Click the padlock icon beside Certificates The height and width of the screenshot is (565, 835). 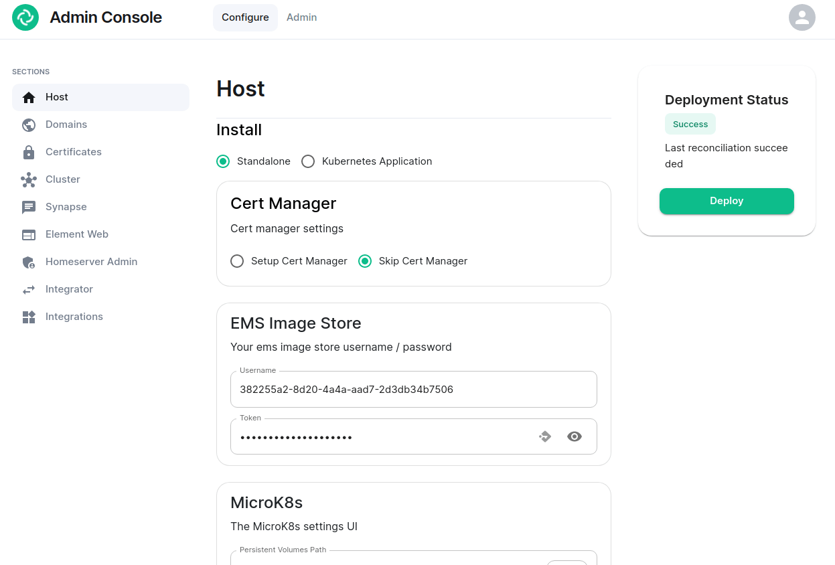pyautogui.click(x=29, y=153)
